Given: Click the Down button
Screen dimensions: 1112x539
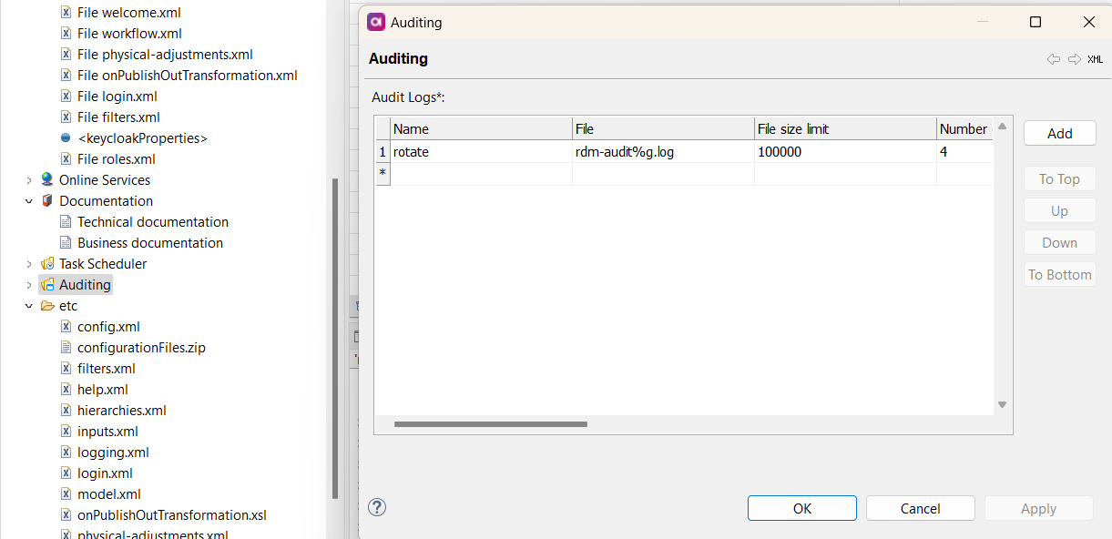Looking at the screenshot, I should [1059, 242].
